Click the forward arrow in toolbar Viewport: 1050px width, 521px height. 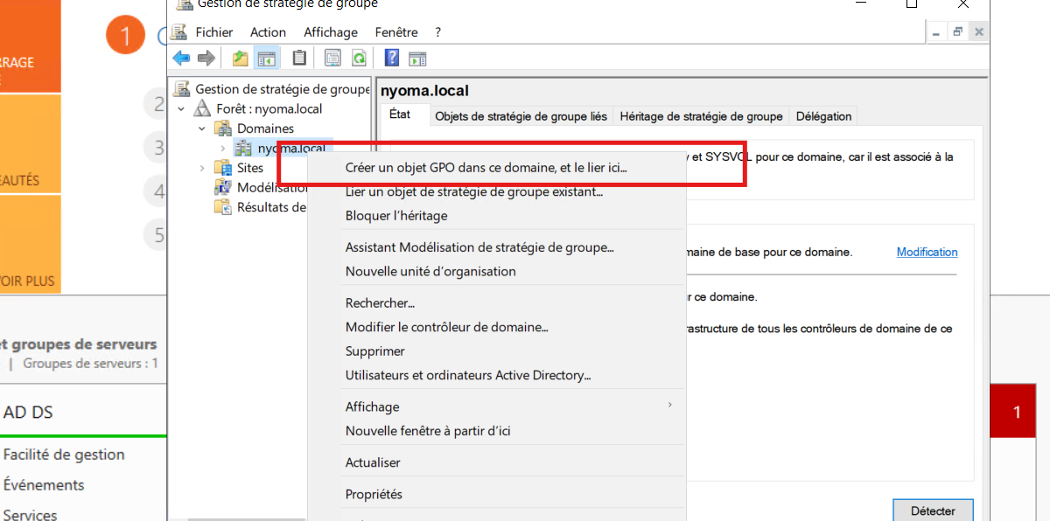[206, 59]
